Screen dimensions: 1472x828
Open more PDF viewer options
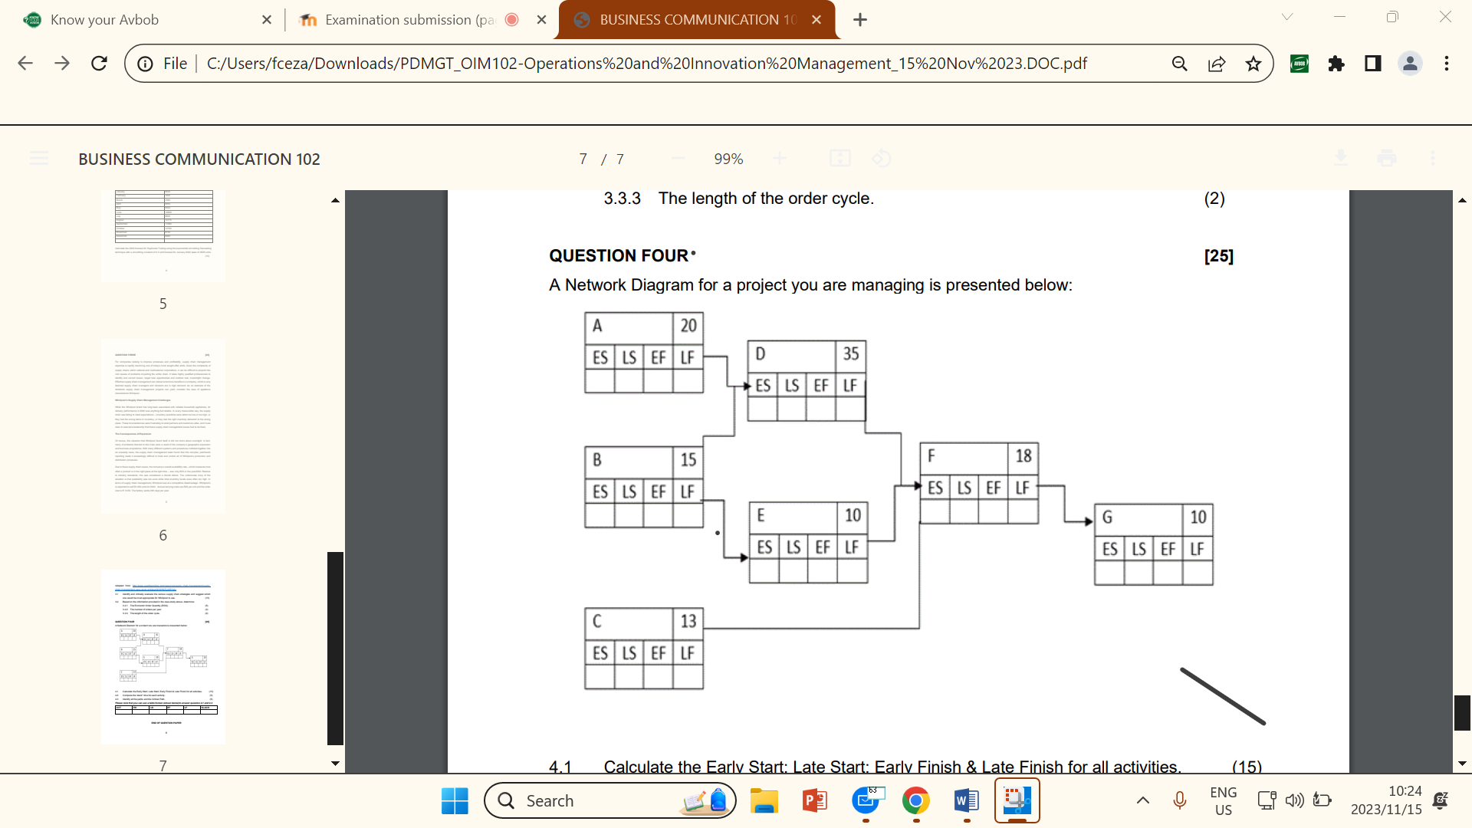(x=1433, y=159)
